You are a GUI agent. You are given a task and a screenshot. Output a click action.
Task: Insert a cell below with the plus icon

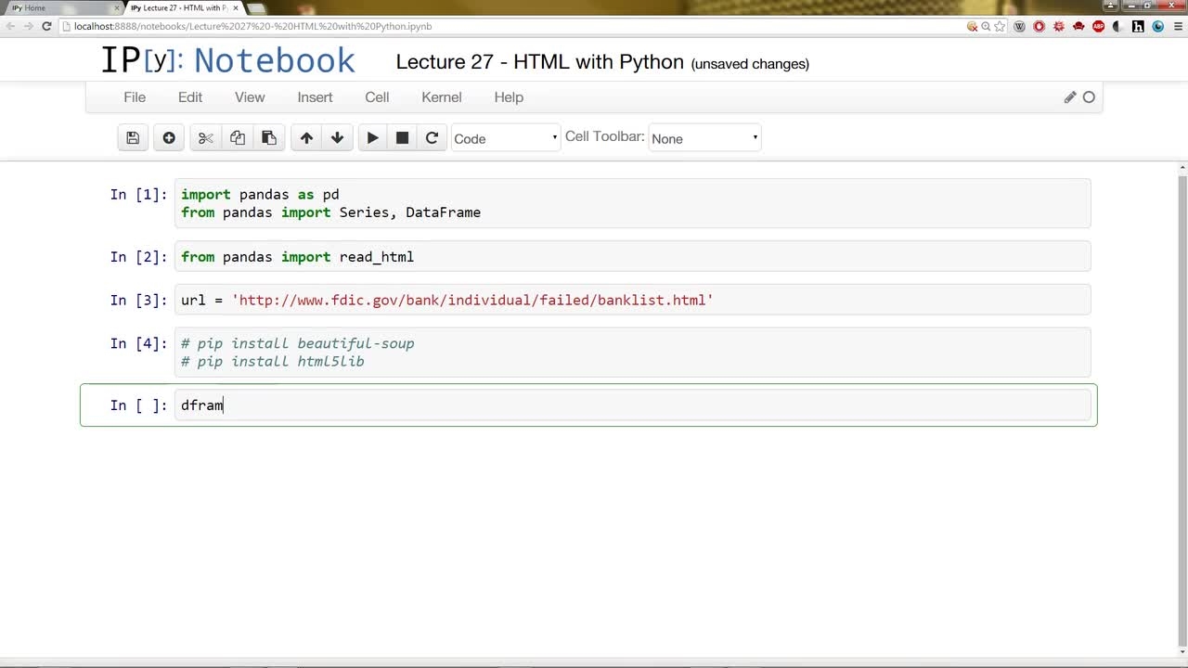click(x=169, y=138)
